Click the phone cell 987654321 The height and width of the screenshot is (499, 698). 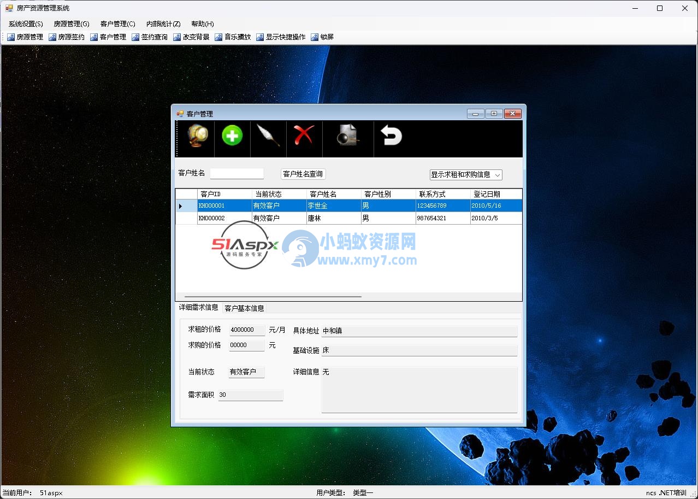click(x=443, y=218)
